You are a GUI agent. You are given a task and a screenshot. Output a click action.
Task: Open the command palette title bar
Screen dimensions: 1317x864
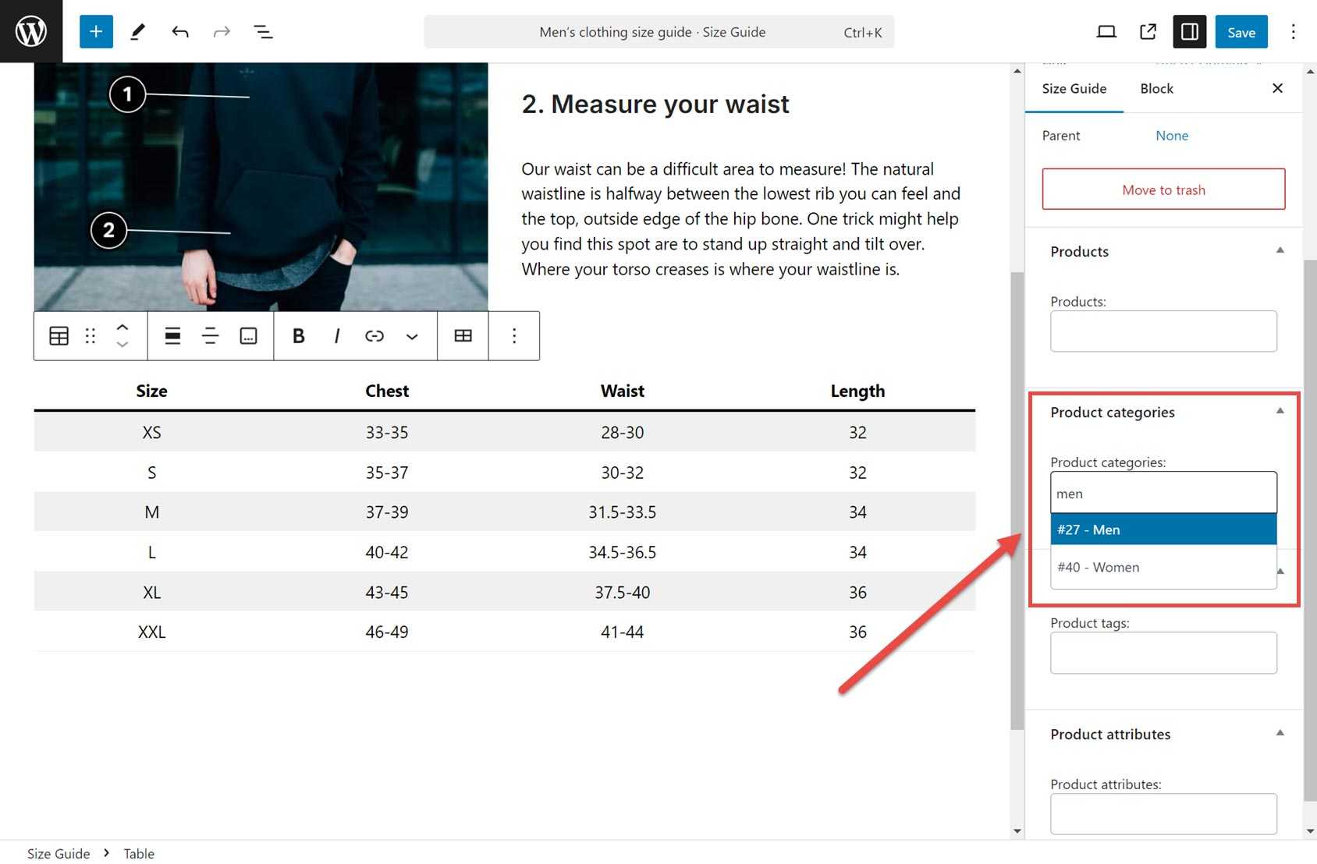pyautogui.click(x=659, y=32)
